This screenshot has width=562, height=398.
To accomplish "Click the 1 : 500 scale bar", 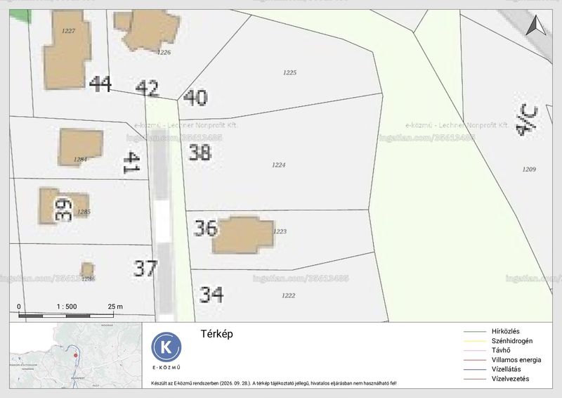I will tap(66, 312).
